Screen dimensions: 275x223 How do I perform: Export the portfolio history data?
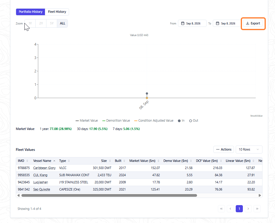point(253,23)
